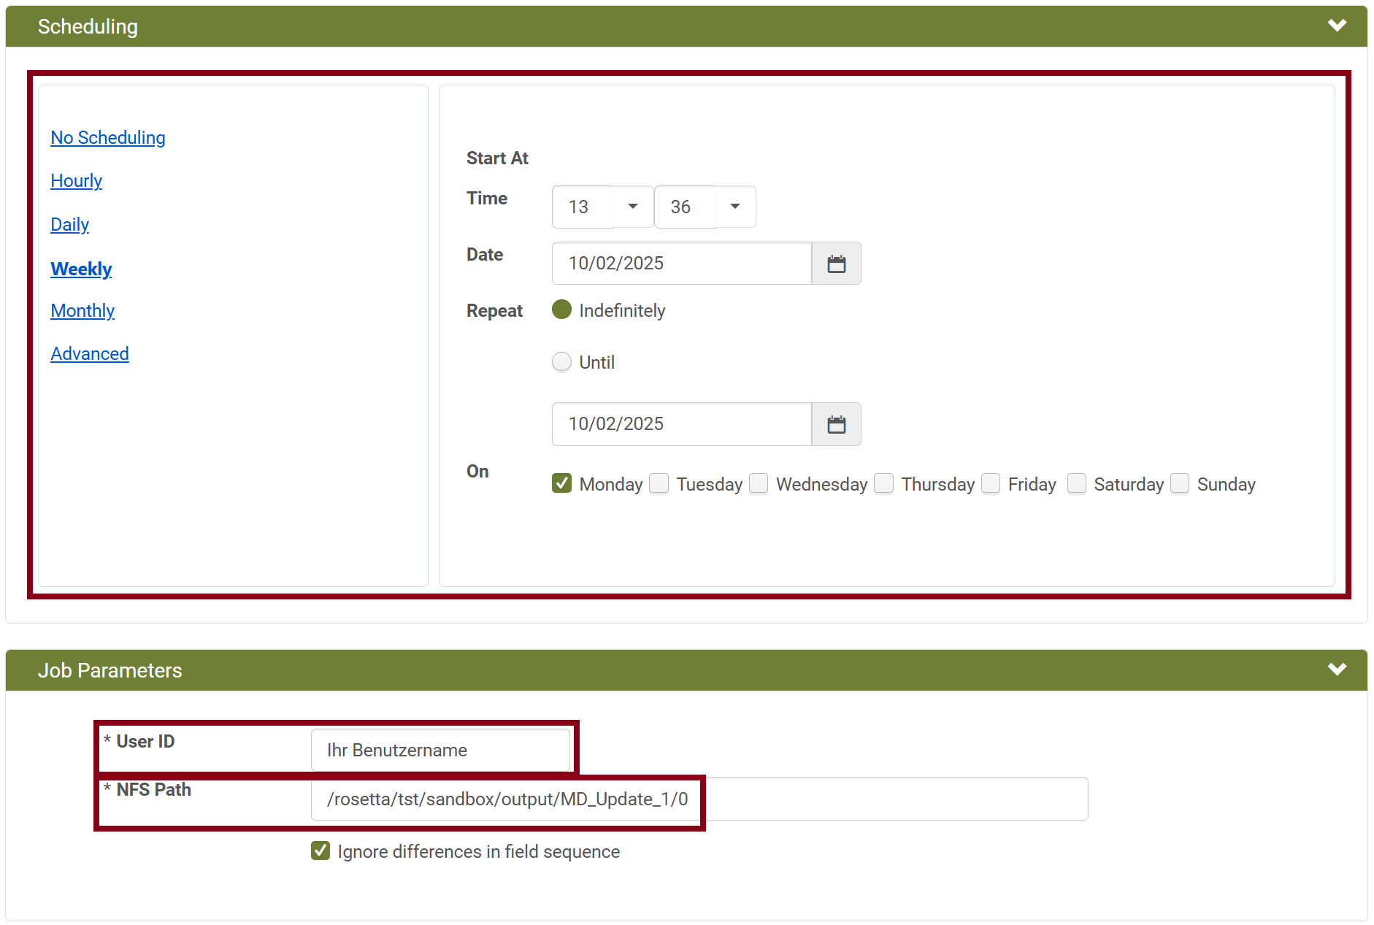Enable the Tuesday checkbox

pos(659,483)
